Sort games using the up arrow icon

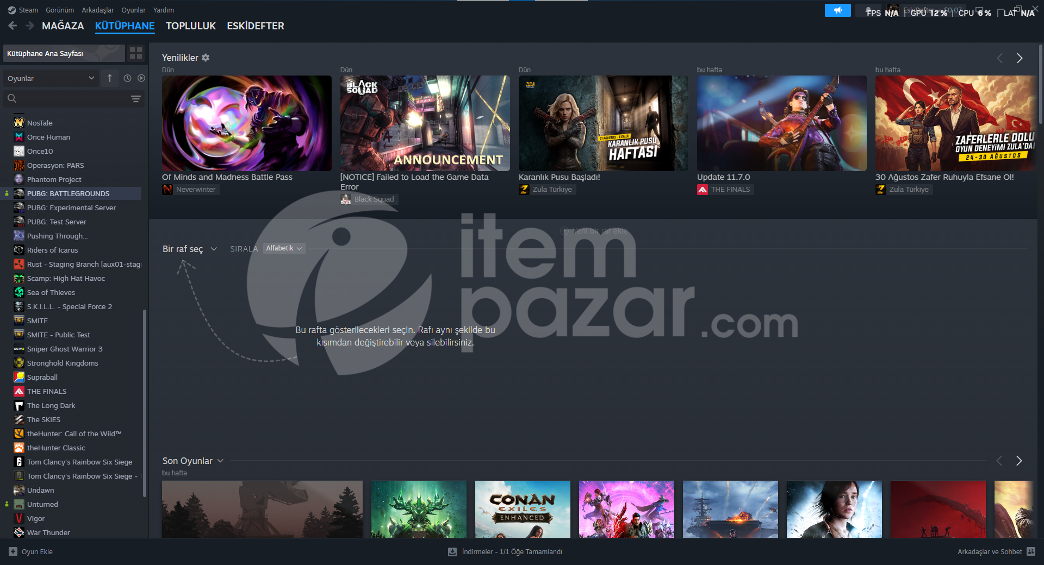(110, 78)
